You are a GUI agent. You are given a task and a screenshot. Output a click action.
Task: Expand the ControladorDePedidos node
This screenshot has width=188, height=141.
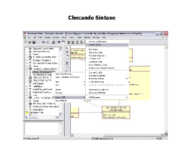click(27, 63)
